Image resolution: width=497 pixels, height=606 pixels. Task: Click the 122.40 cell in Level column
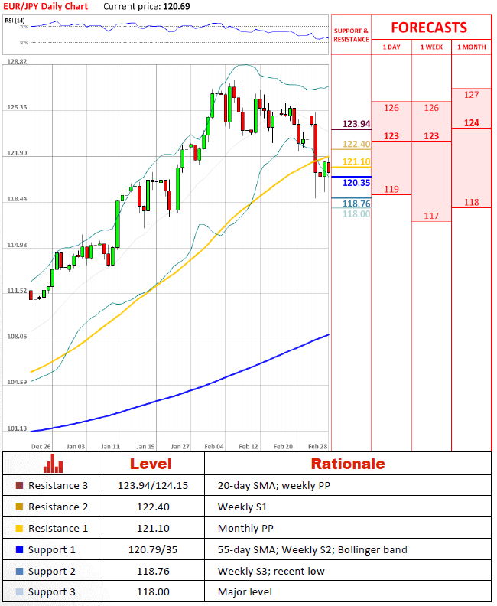[153, 507]
